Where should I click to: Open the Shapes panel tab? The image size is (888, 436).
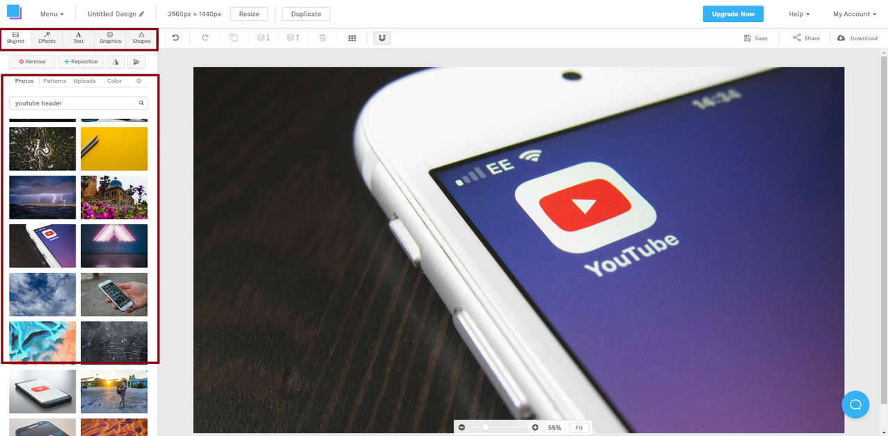(142, 37)
